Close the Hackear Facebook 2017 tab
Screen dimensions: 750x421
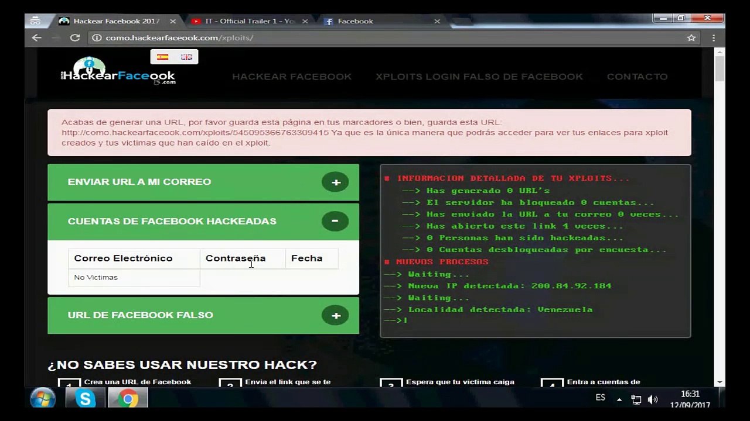pos(173,21)
